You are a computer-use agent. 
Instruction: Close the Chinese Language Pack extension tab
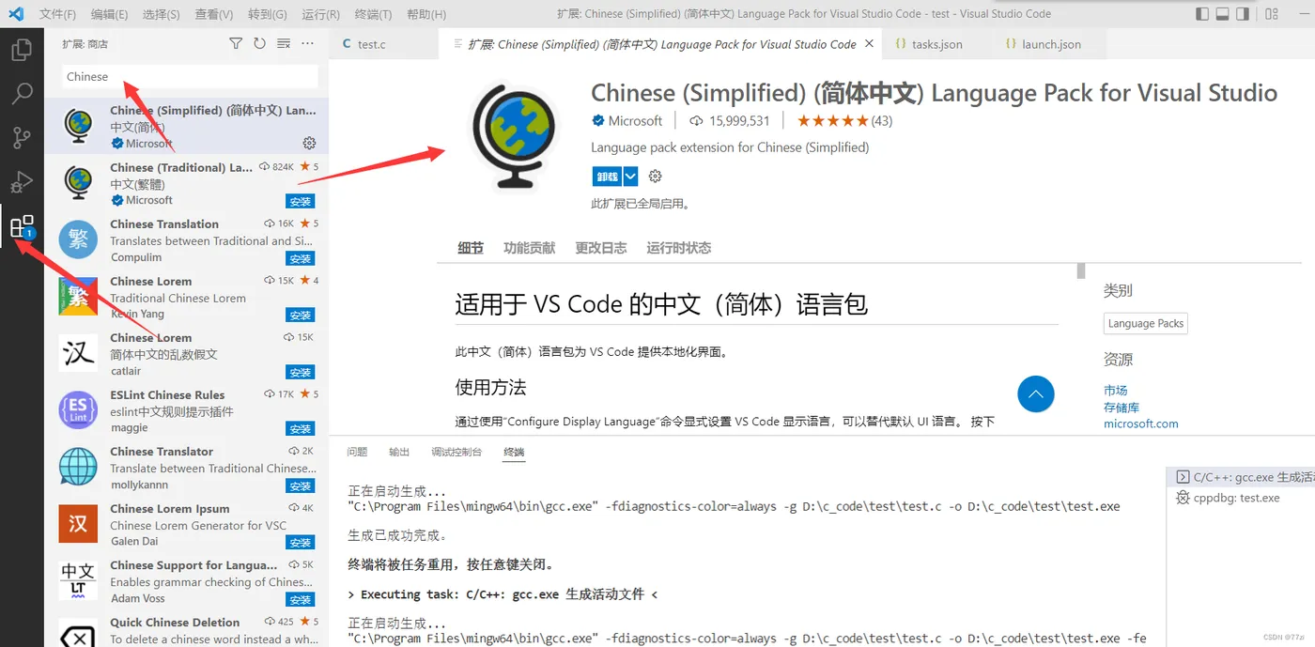[x=870, y=43]
